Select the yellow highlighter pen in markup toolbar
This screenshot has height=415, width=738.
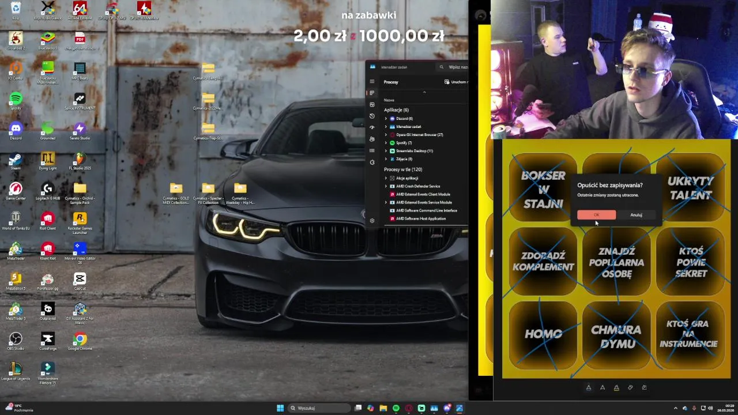tap(616, 387)
